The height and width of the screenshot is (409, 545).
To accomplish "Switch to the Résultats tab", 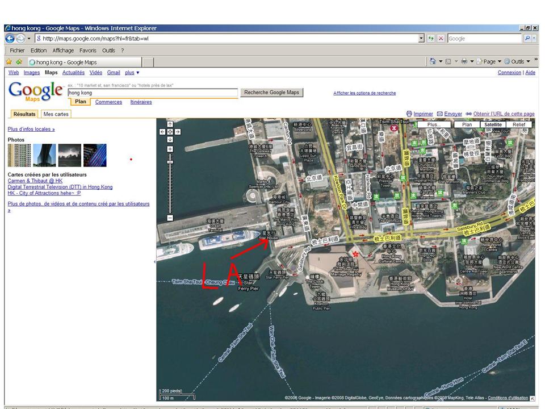I will tap(24, 114).
